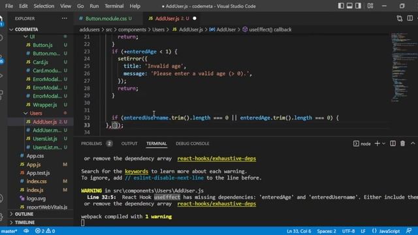Image resolution: width=418 pixels, height=235 pixels.
Task: Split the editor to the right
Action: point(410,18)
